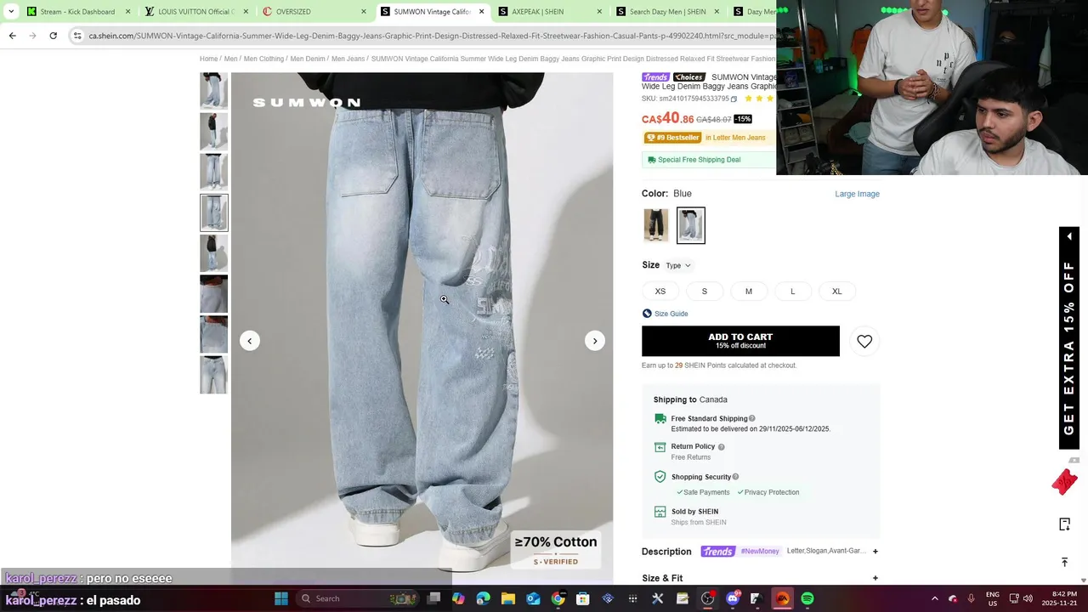Choose the black color swatch
The width and height of the screenshot is (1088, 612).
(x=655, y=225)
